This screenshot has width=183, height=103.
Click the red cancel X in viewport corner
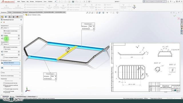point(178,18)
